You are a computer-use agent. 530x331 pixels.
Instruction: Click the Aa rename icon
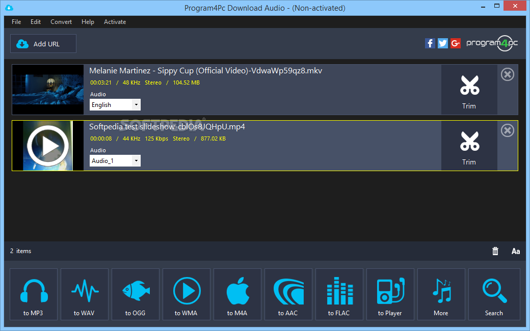(515, 251)
